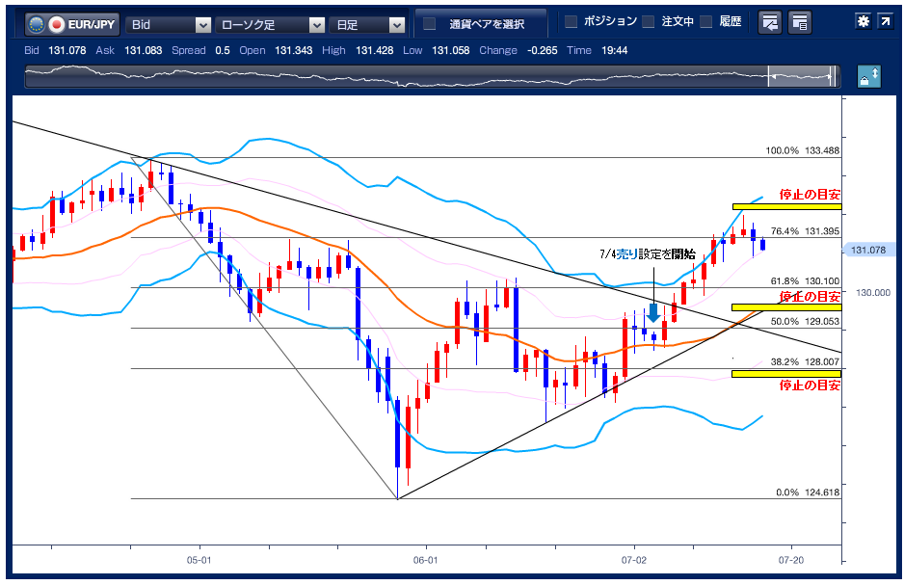
Task: Click the 76.4% 131.395 Fibonacci label
Action: click(x=805, y=231)
